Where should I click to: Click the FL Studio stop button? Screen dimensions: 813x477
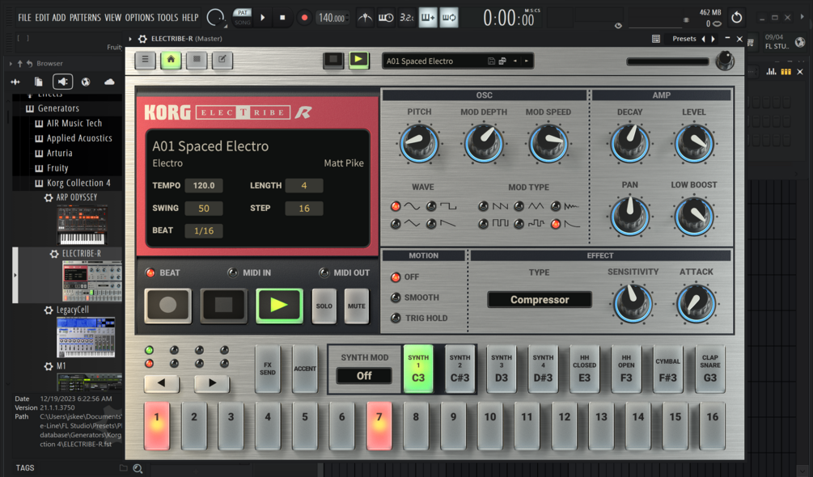click(282, 18)
